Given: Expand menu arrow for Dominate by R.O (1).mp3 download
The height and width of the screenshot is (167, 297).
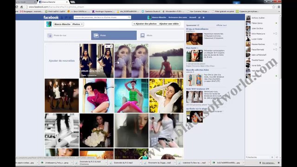Looking at the screenshot, I should pyautogui.click(x=106, y=163).
